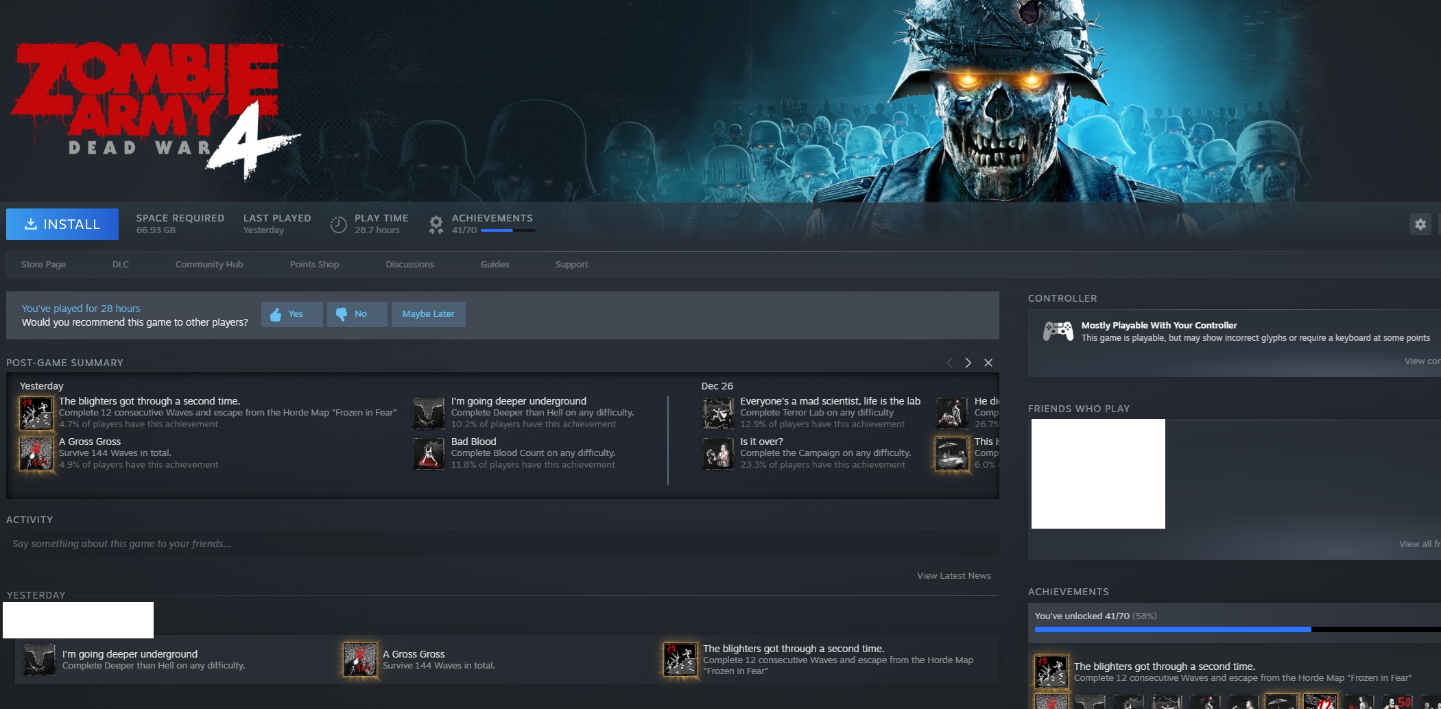This screenshot has height=709, width=1441.
Task: Click the 41/70 unlocked achievements progress bar
Action: tap(1237, 629)
